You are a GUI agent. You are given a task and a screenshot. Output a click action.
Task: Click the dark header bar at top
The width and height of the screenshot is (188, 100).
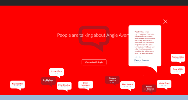click(x=94, y=3)
